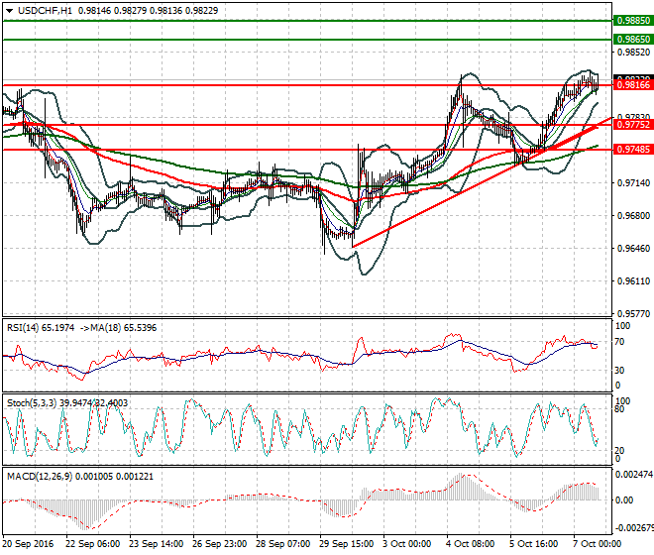Select the 0.98850 green price level label
Image resolution: width=654 pixels, height=555 pixels.
tap(633, 21)
